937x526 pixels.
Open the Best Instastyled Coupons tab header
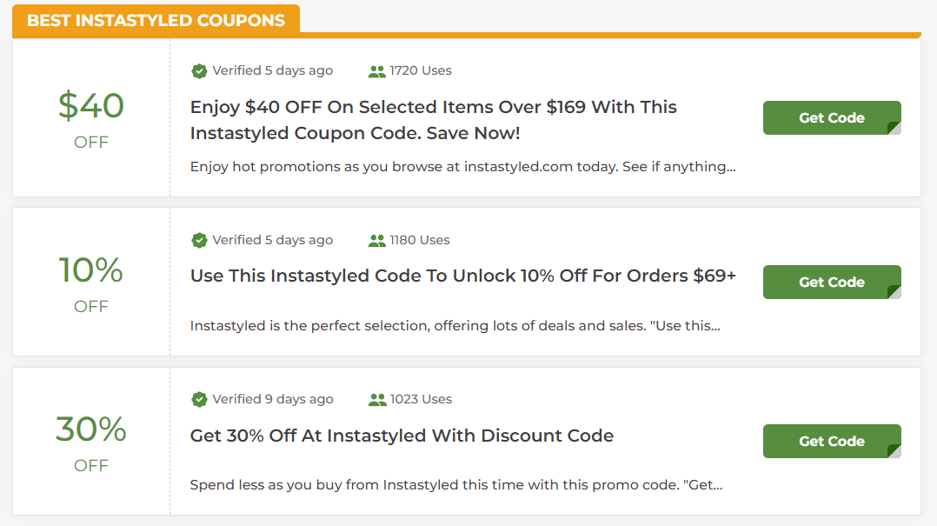[x=156, y=20]
